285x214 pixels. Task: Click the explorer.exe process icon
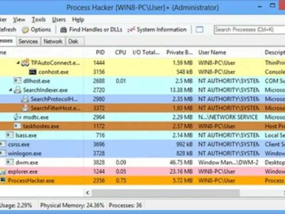pyautogui.click(x=2, y=172)
